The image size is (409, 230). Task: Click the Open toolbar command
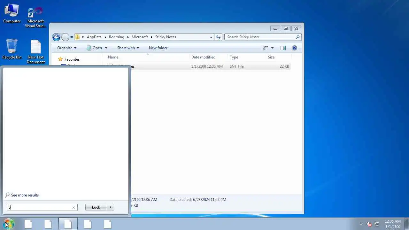pos(94,48)
